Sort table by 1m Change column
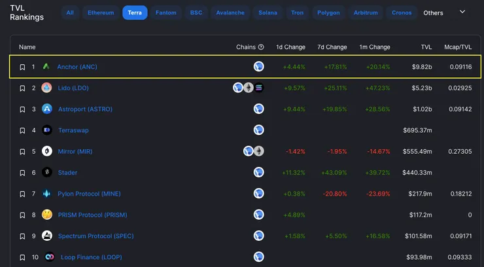This screenshot has width=484, height=267. tap(375, 47)
